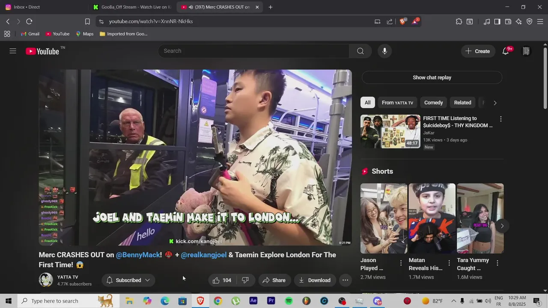The image size is (548, 308).
Task: Open the @BennyMack channel link
Action: pos(138,255)
